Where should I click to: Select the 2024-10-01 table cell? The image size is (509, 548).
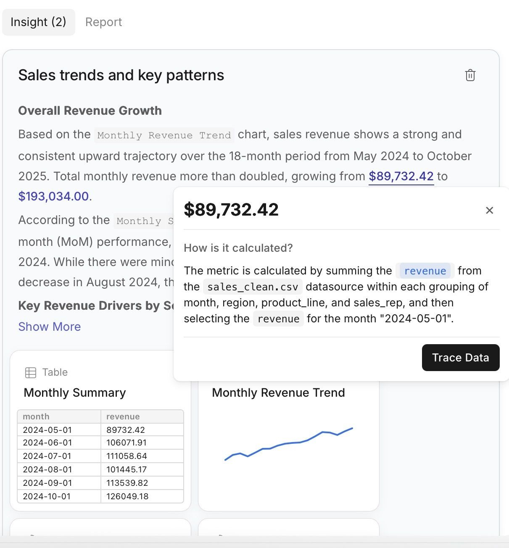pyautogui.click(x=47, y=496)
